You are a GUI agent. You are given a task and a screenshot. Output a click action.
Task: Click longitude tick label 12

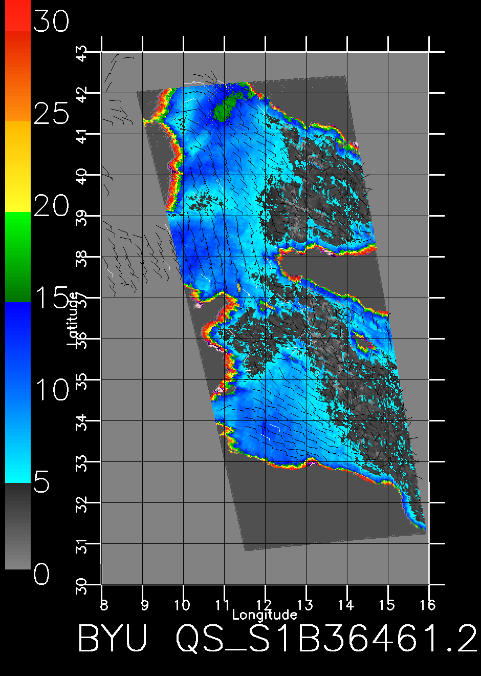[x=265, y=605]
